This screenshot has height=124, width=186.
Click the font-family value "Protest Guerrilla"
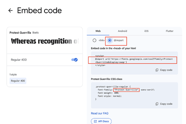coord(126,90)
